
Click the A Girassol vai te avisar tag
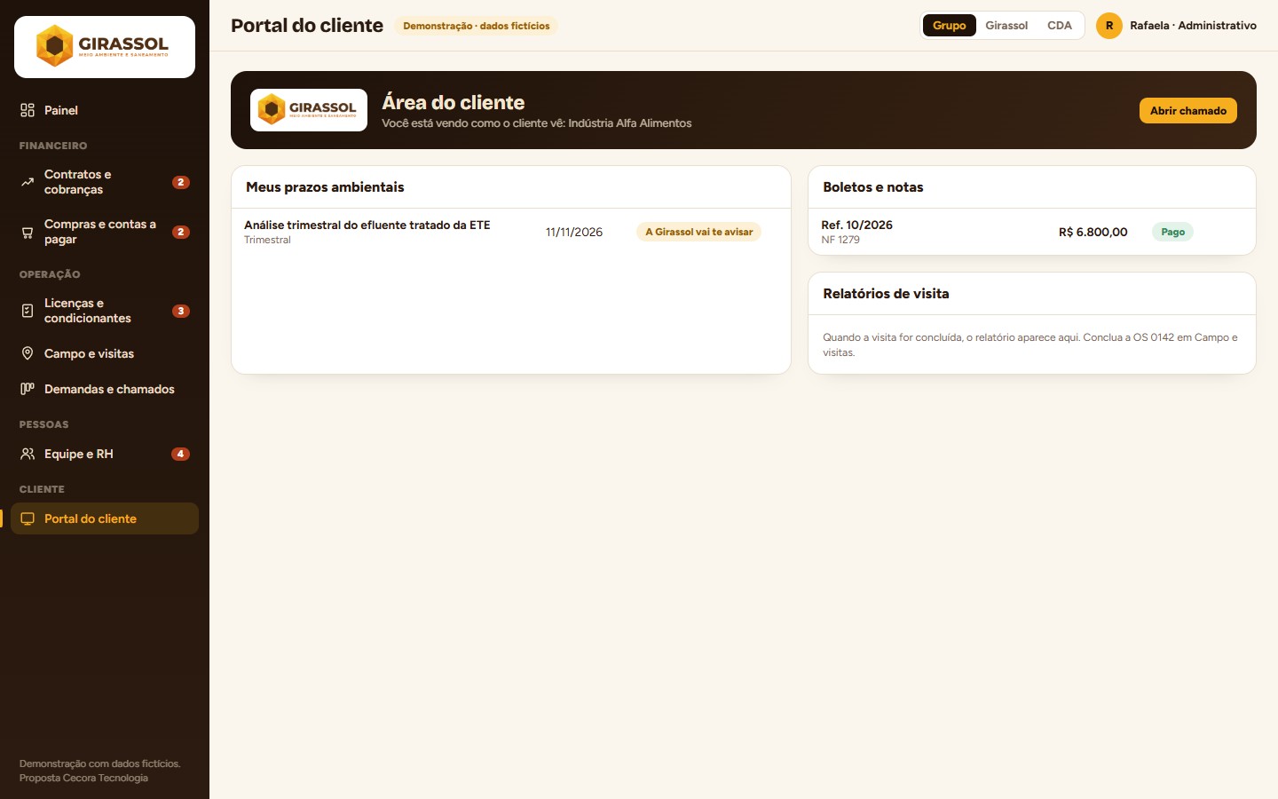tap(698, 232)
